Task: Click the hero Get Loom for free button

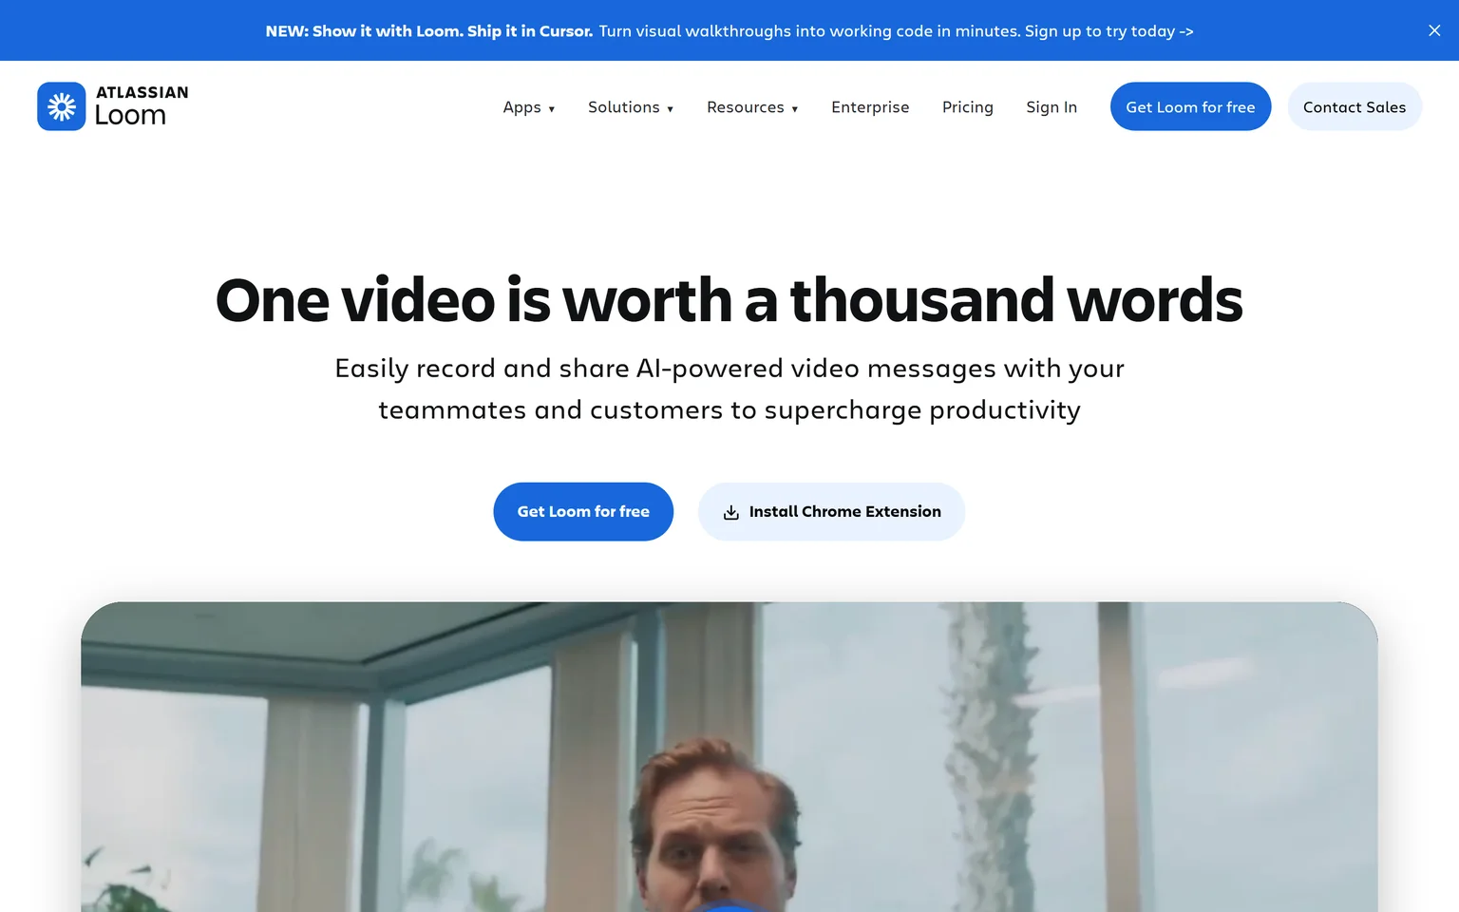Action: 583,512
